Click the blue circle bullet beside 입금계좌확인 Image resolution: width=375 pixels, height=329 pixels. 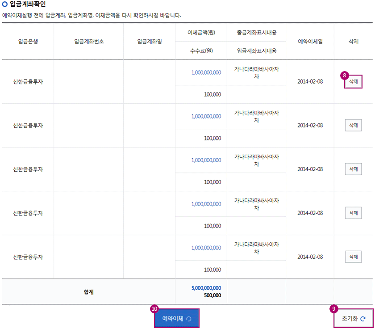click(5, 5)
